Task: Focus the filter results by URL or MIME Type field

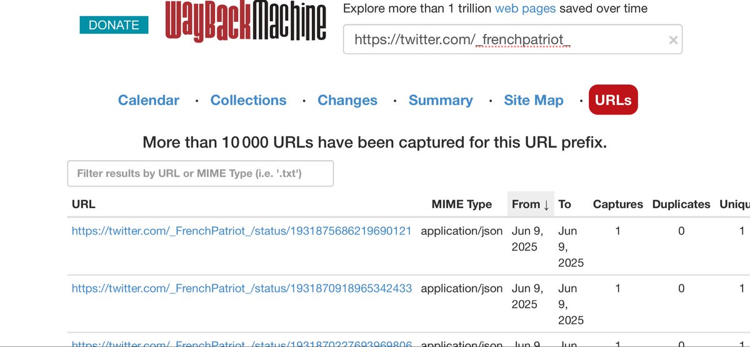Action: point(201,173)
